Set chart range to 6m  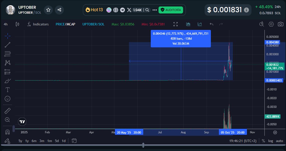tap(34, 141)
